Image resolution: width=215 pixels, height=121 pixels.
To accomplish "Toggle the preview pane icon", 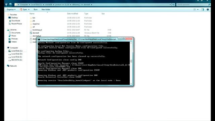I will click(x=203, y=9).
